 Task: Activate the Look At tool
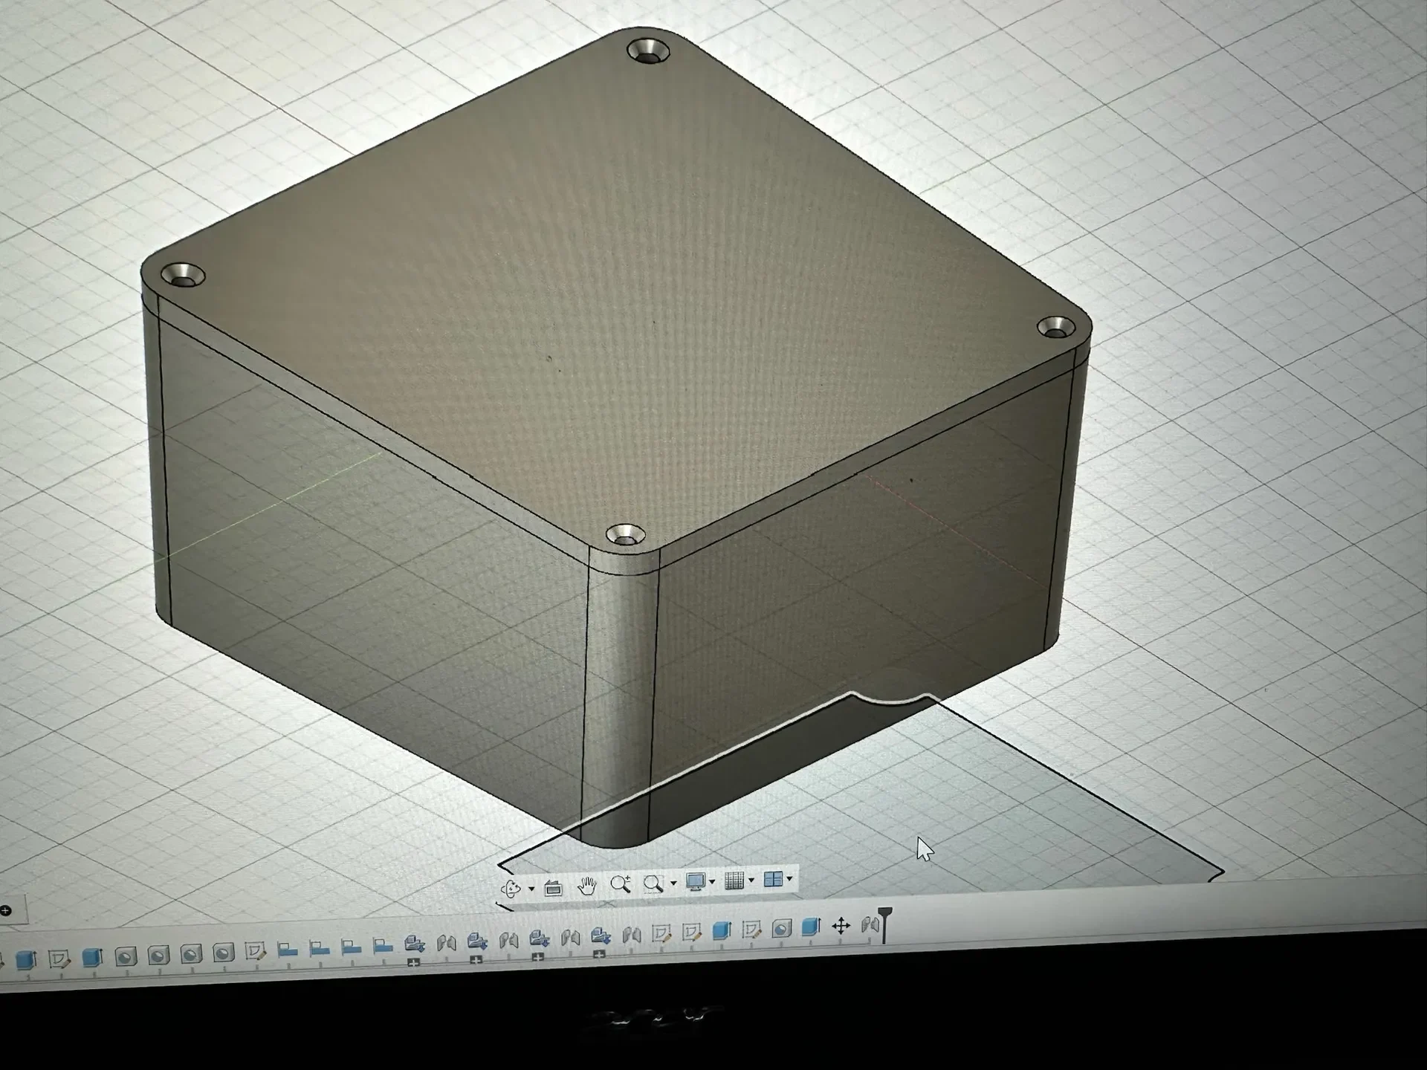(x=553, y=888)
